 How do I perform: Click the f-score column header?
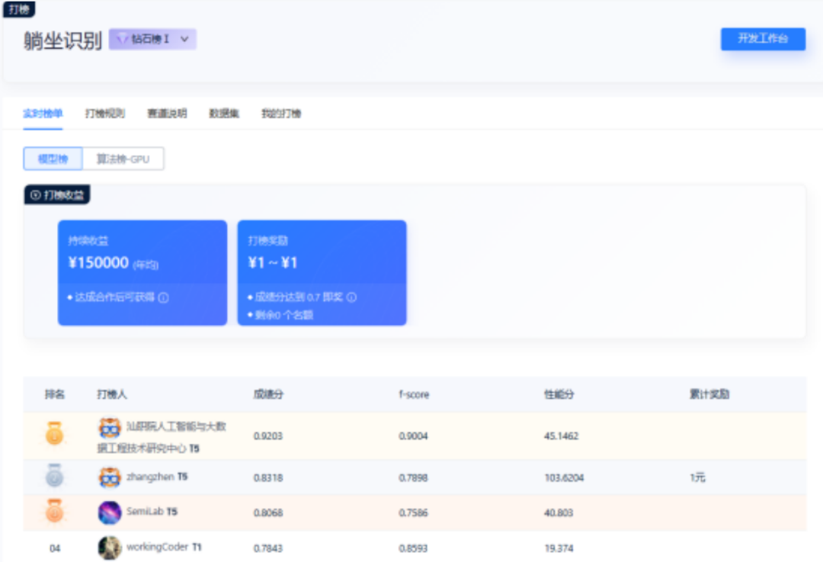pos(414,394)
